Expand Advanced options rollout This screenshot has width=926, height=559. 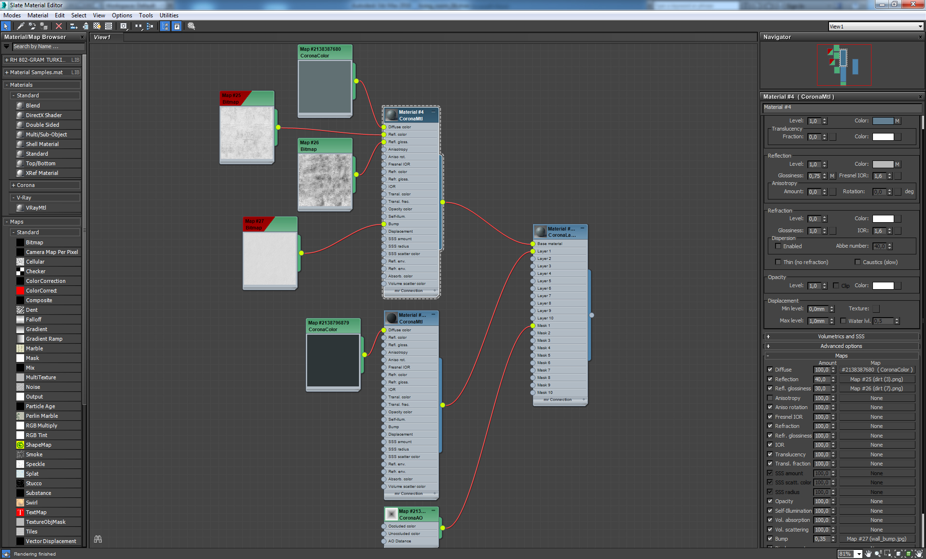click(841, 346)
